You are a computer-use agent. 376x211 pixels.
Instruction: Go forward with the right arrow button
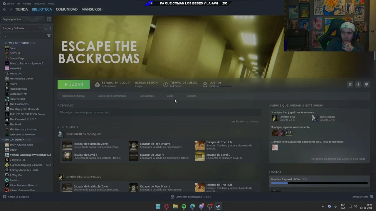pos(11,9)
